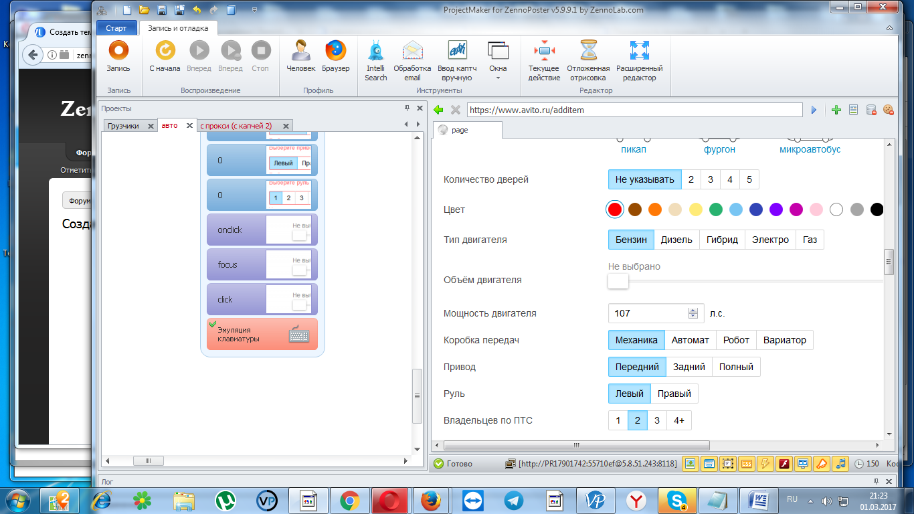Create a new project via the quick-access icon

point(127,10)
